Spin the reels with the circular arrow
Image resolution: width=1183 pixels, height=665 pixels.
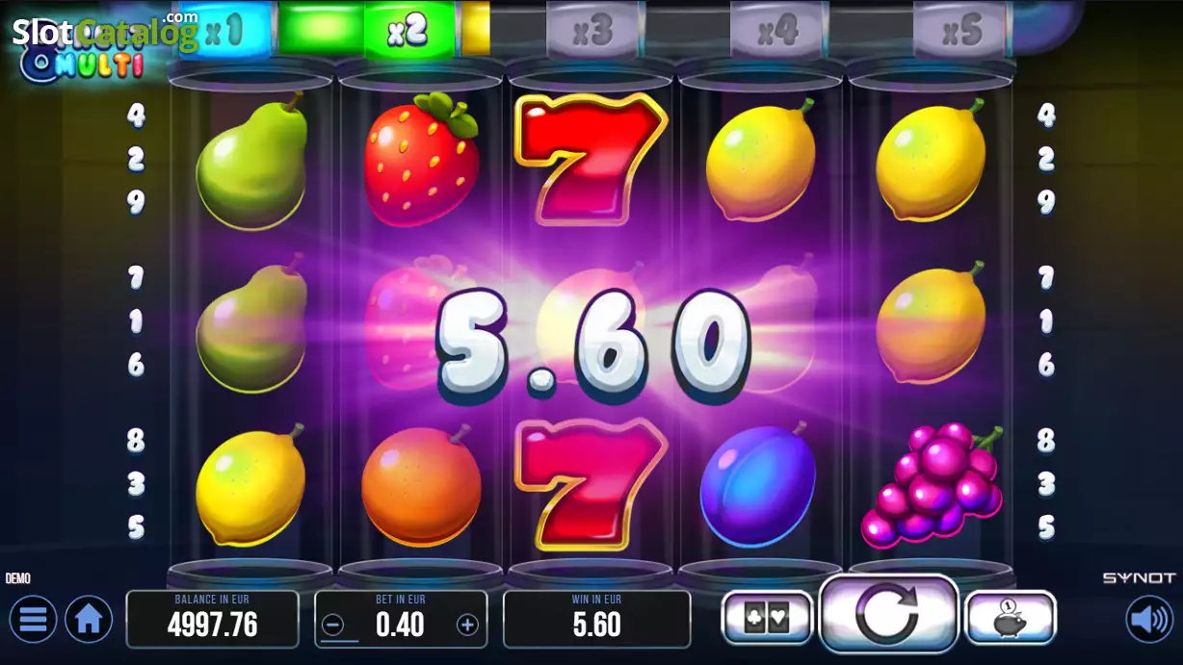887,616
